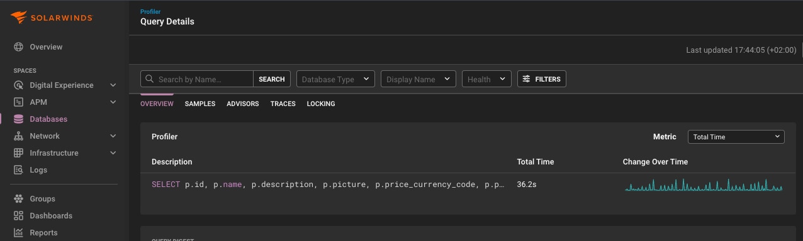803x241 pixels.
Task: Open Groups in the sidebar
Action: pyautogui.click(x=42, y=199)
